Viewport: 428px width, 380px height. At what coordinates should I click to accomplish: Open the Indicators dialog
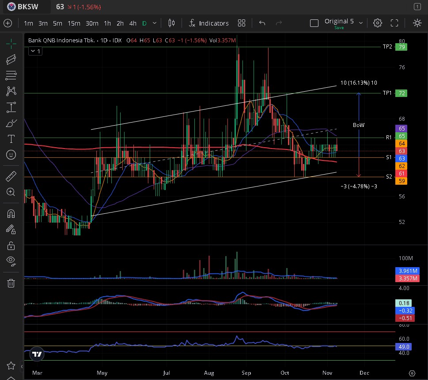point(208,23)
